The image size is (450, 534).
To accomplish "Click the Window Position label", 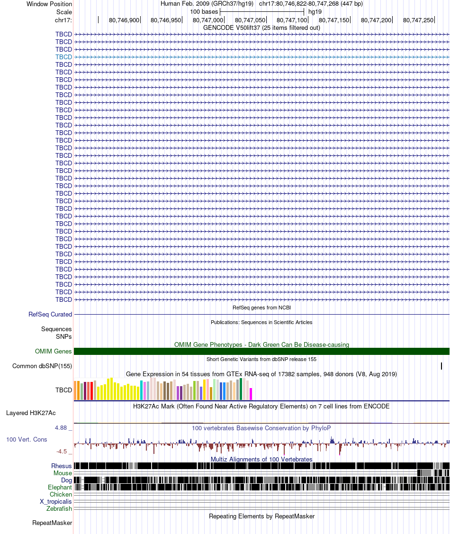I will point(49,4).
